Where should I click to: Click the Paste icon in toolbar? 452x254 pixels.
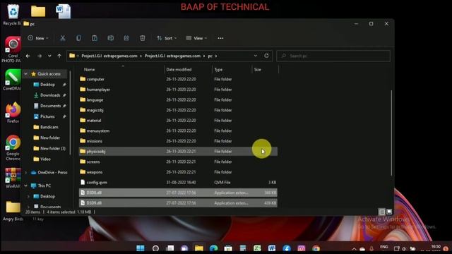pyautogui.click(x=95, y=38)
